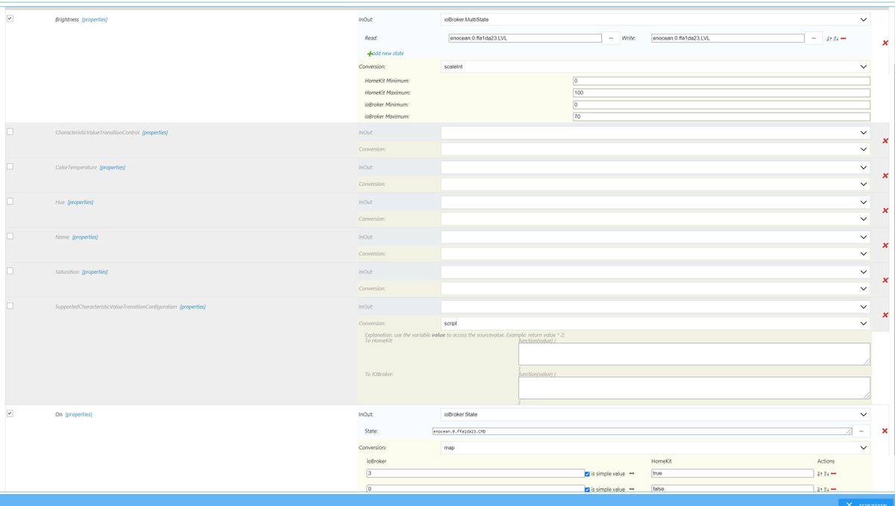Image resolution: width=895 pixels, height=506 pixels.
Task: Click the HomeKit Minimum field
Action: [x=721, y=81]
